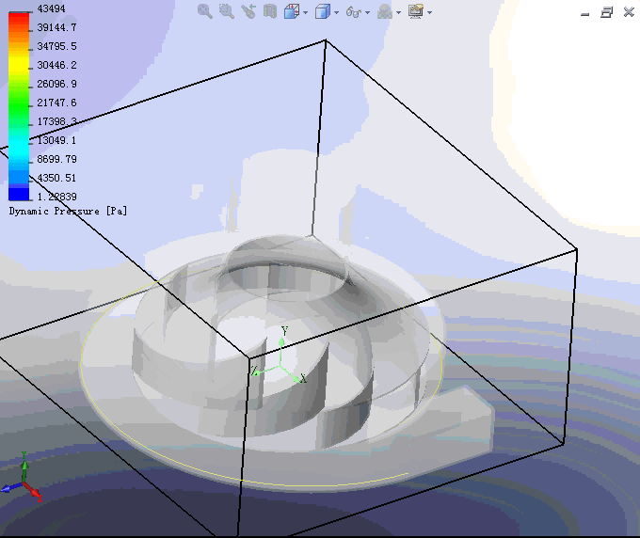Viewport: 640px width, 538px height.
Task: Click the legend value 21747.6
Action: (x=56, y=103)
